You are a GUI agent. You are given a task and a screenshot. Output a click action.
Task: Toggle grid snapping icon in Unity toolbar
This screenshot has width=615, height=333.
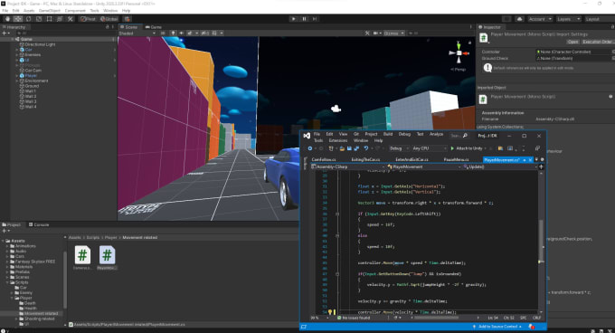tap(128, 19)
